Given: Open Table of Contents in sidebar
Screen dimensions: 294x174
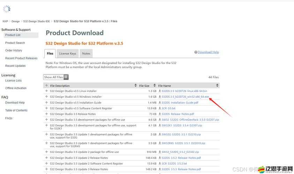Looking at the screenshot, I should 16,110.
